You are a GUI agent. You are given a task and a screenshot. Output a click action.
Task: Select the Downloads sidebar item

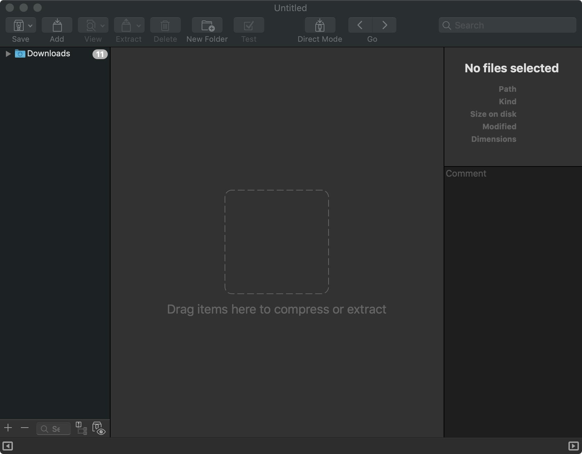(x=49, y=54)
